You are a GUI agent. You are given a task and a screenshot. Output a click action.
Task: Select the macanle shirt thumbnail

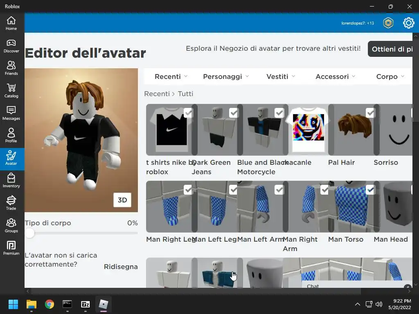pos(309,130)
